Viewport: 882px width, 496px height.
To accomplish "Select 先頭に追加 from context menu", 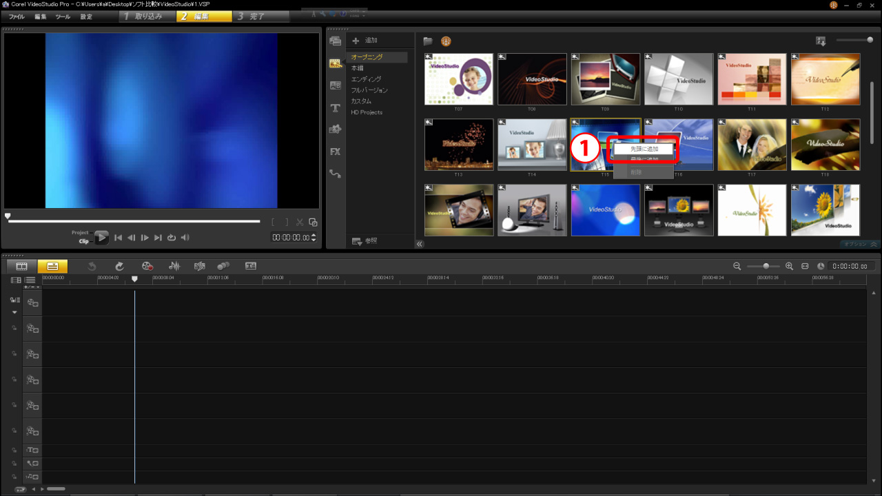I will tap(644, 149).
